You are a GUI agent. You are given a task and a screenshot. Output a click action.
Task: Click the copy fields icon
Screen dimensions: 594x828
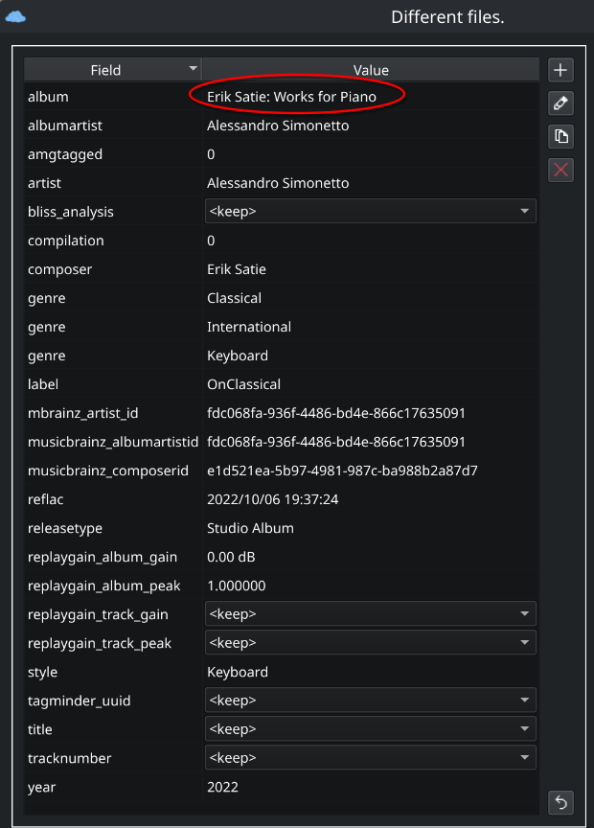pos(560,136)
